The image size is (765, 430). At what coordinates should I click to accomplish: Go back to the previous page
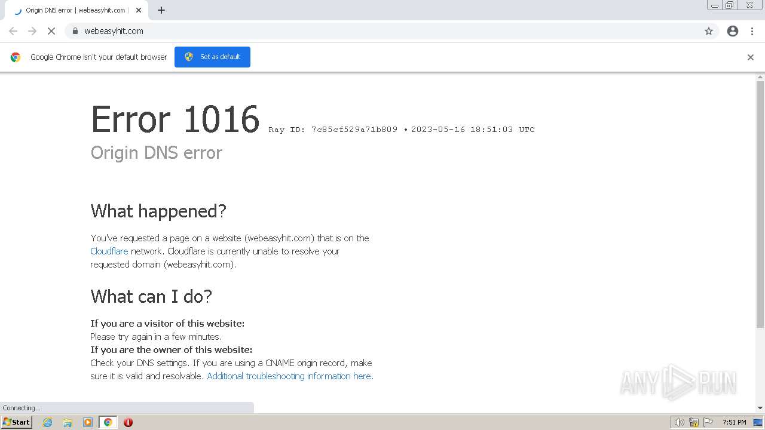(13, 31)
